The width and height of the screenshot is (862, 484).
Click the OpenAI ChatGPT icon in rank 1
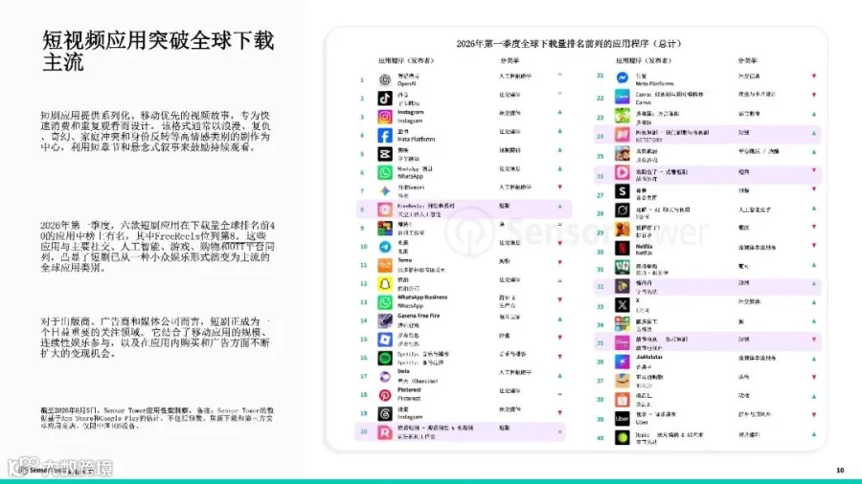pos(385,79)
